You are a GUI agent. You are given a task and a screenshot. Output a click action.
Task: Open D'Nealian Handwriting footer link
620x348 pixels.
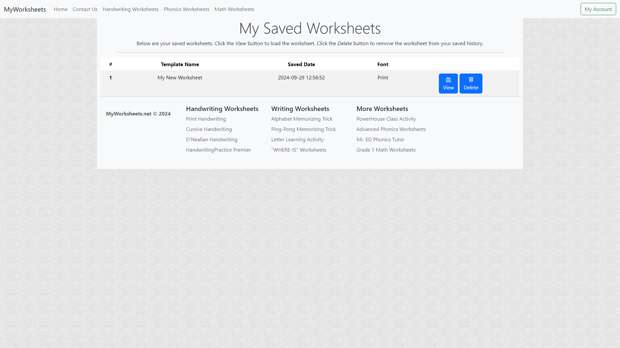click(212, 140)
